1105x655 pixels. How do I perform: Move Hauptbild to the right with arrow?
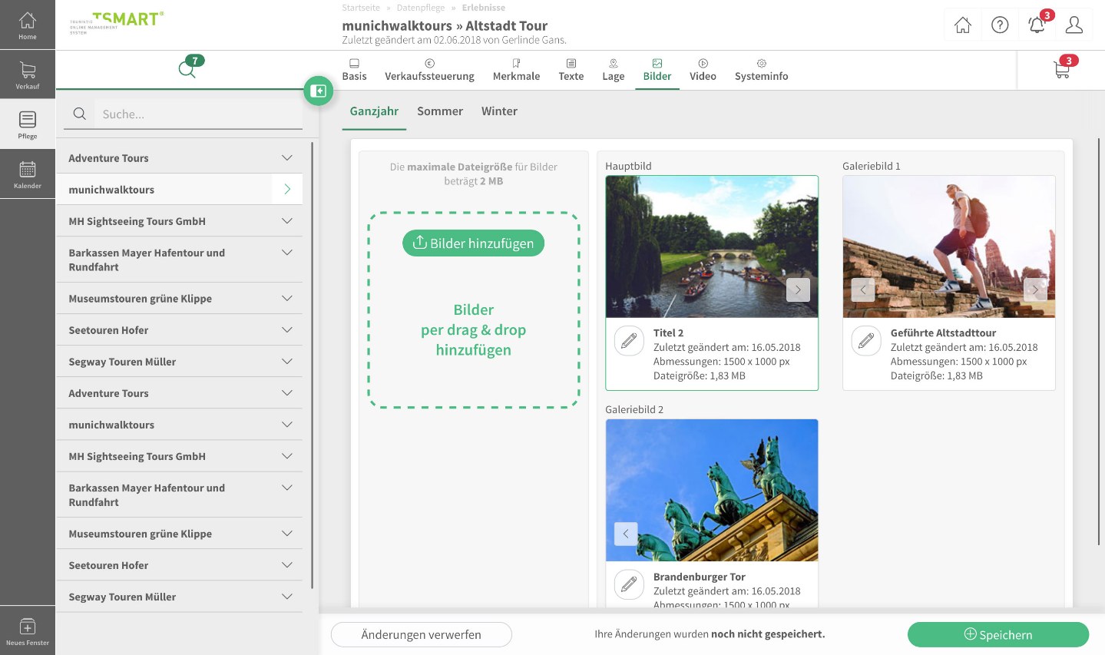(798, 289)
